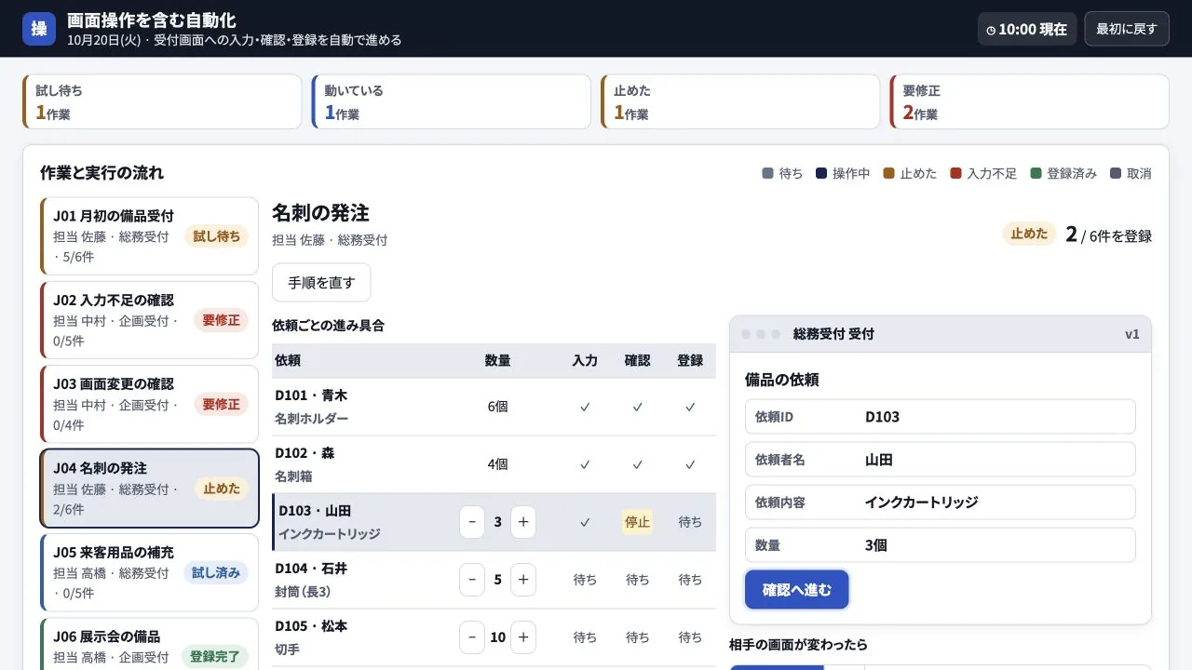
Task: Decrease quantity for D105 松本 request
Action: [x=472, y=637]
